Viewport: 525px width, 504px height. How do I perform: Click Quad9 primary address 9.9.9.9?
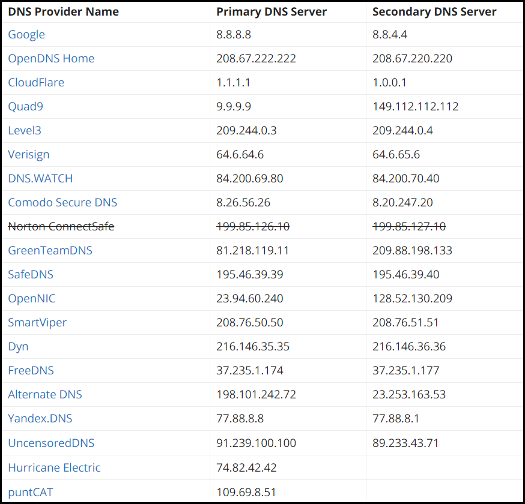pyautogui.click(x=234, y=107)
